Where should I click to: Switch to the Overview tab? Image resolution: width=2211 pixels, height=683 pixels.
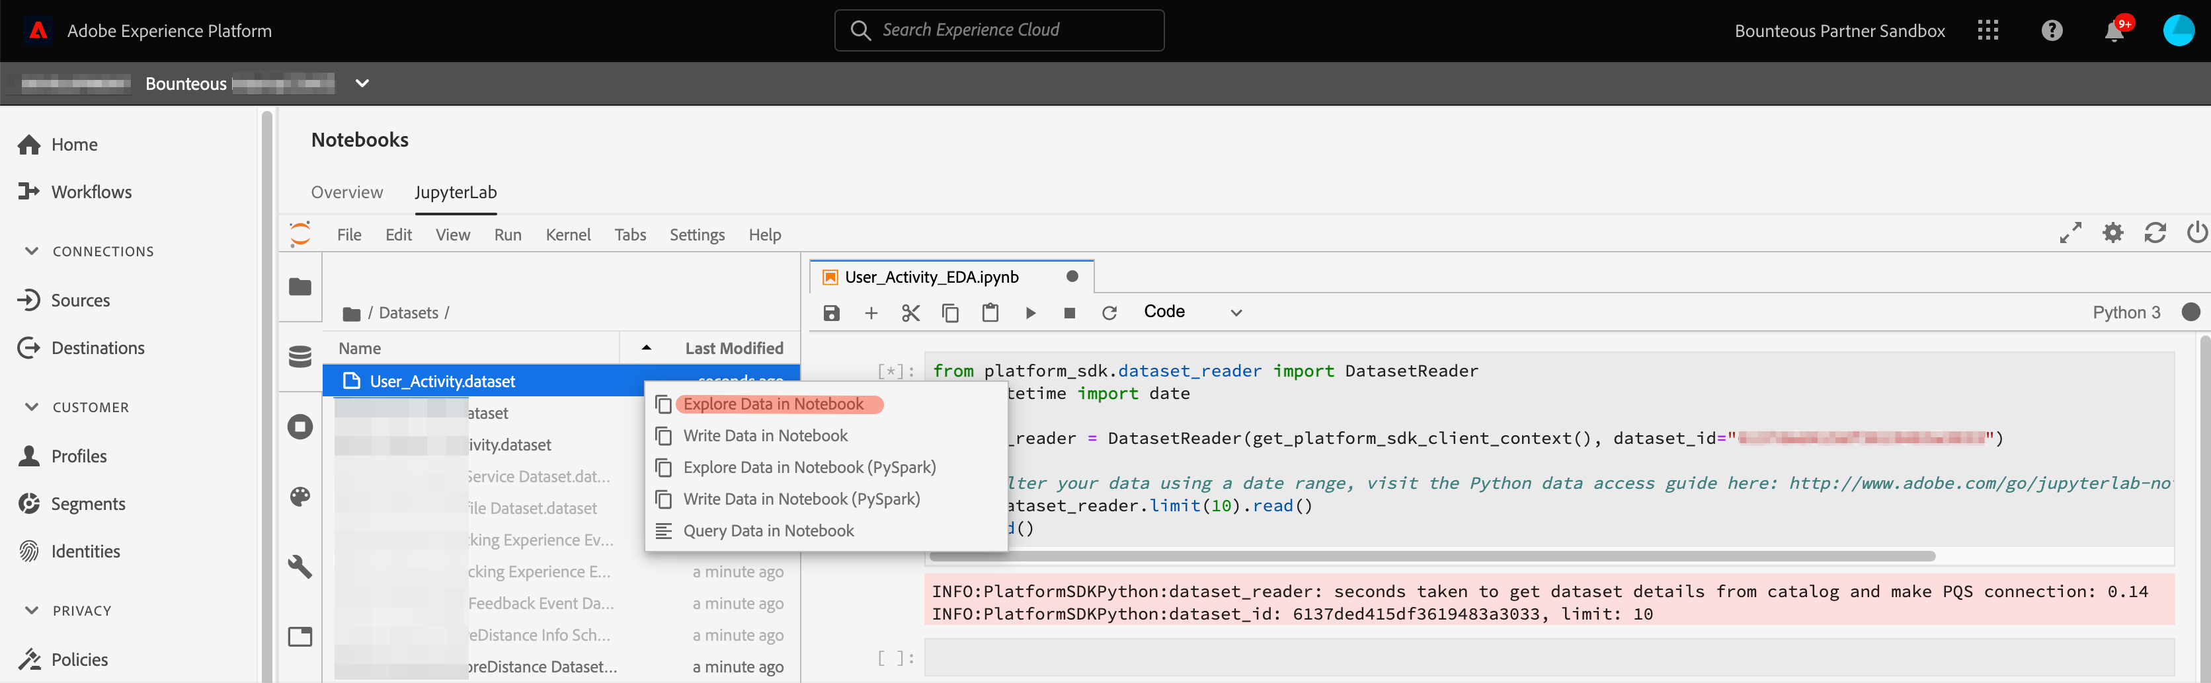click(x=346, y=192)
